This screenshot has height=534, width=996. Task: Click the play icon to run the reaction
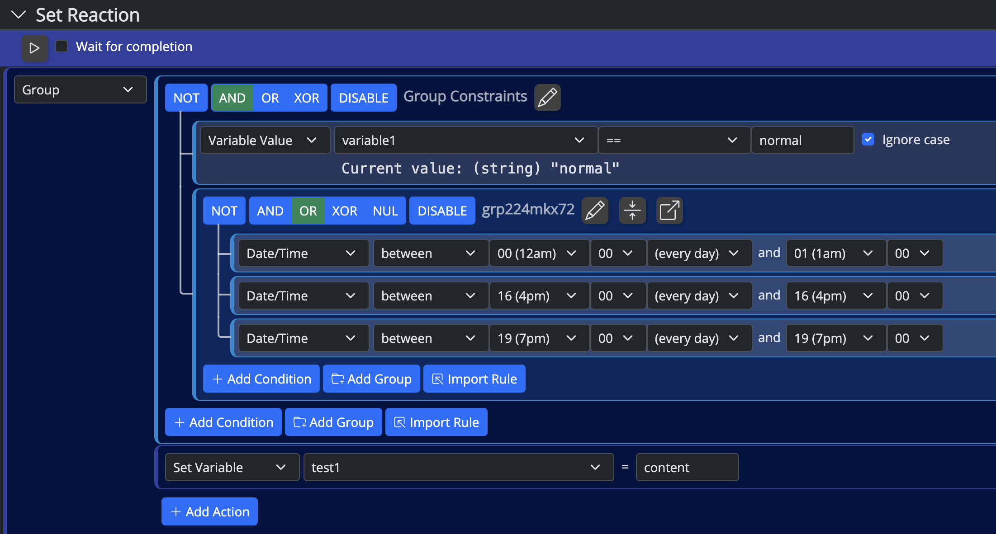(34, 48)
